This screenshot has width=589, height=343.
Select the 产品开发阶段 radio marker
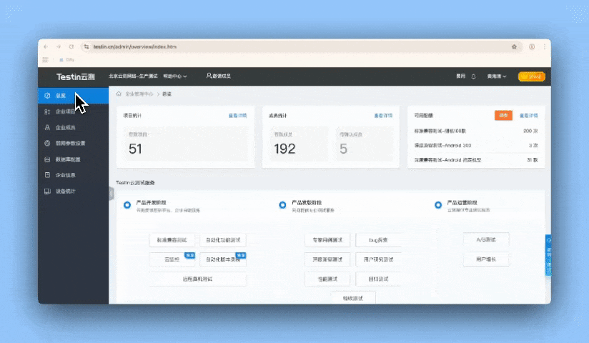tap(127, 205)
